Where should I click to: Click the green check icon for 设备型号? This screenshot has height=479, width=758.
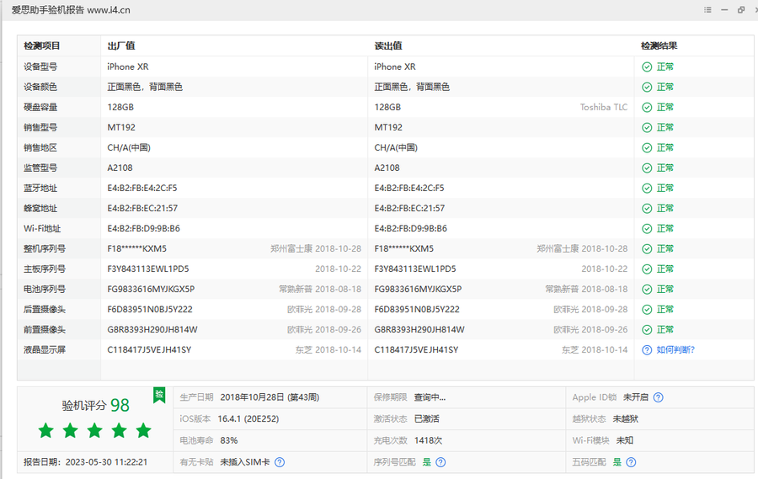(647, 67)
